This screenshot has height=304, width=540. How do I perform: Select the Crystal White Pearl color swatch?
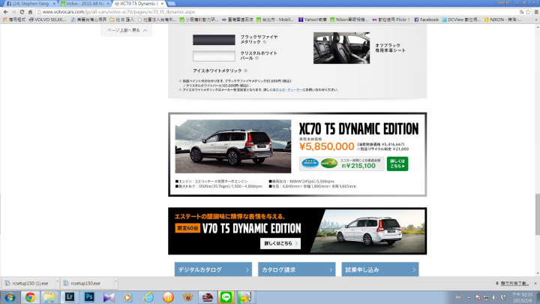pos(214,56)
